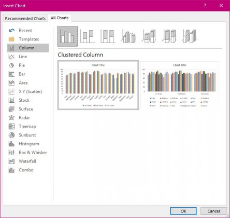
Task: Choose the 3-D 100% Stacked Column icon
Action: pos(169,36)
